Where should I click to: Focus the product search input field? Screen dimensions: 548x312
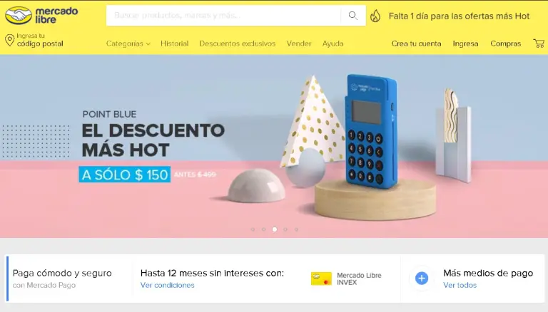point(223,16)
